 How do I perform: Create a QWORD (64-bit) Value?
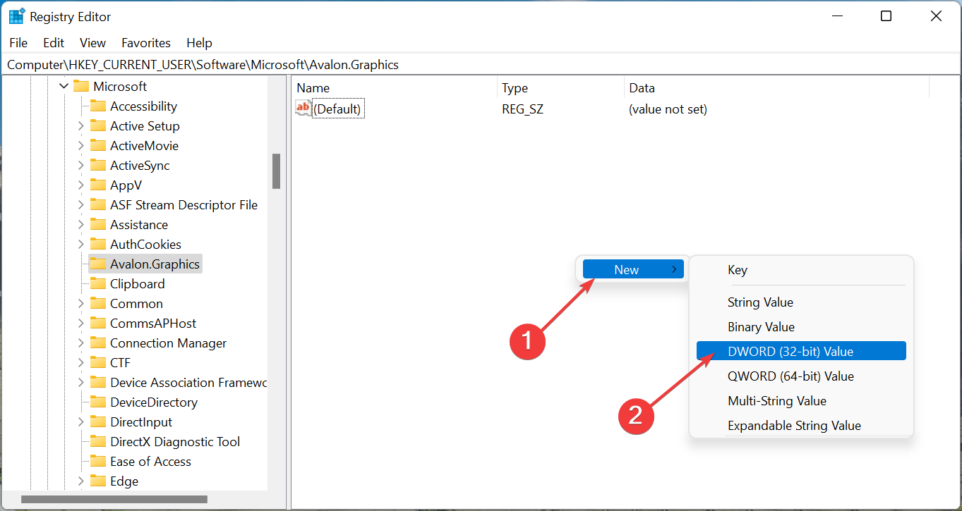[801, 376]
